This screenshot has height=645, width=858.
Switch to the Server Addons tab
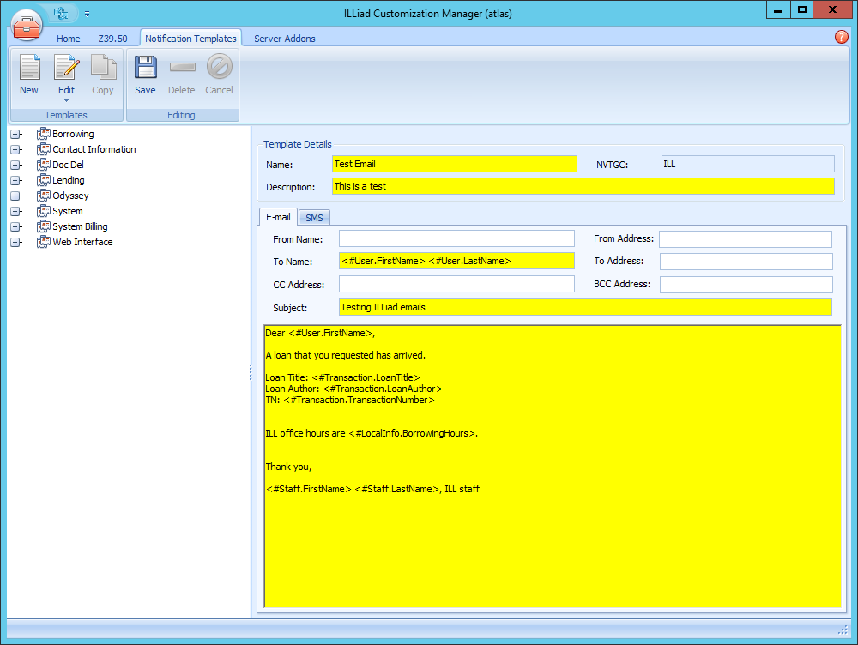pos(284,38)
